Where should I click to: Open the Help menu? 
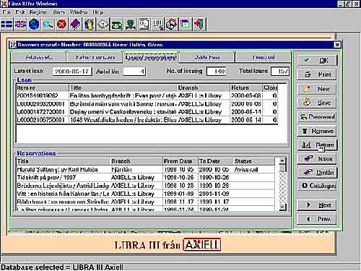98,12
